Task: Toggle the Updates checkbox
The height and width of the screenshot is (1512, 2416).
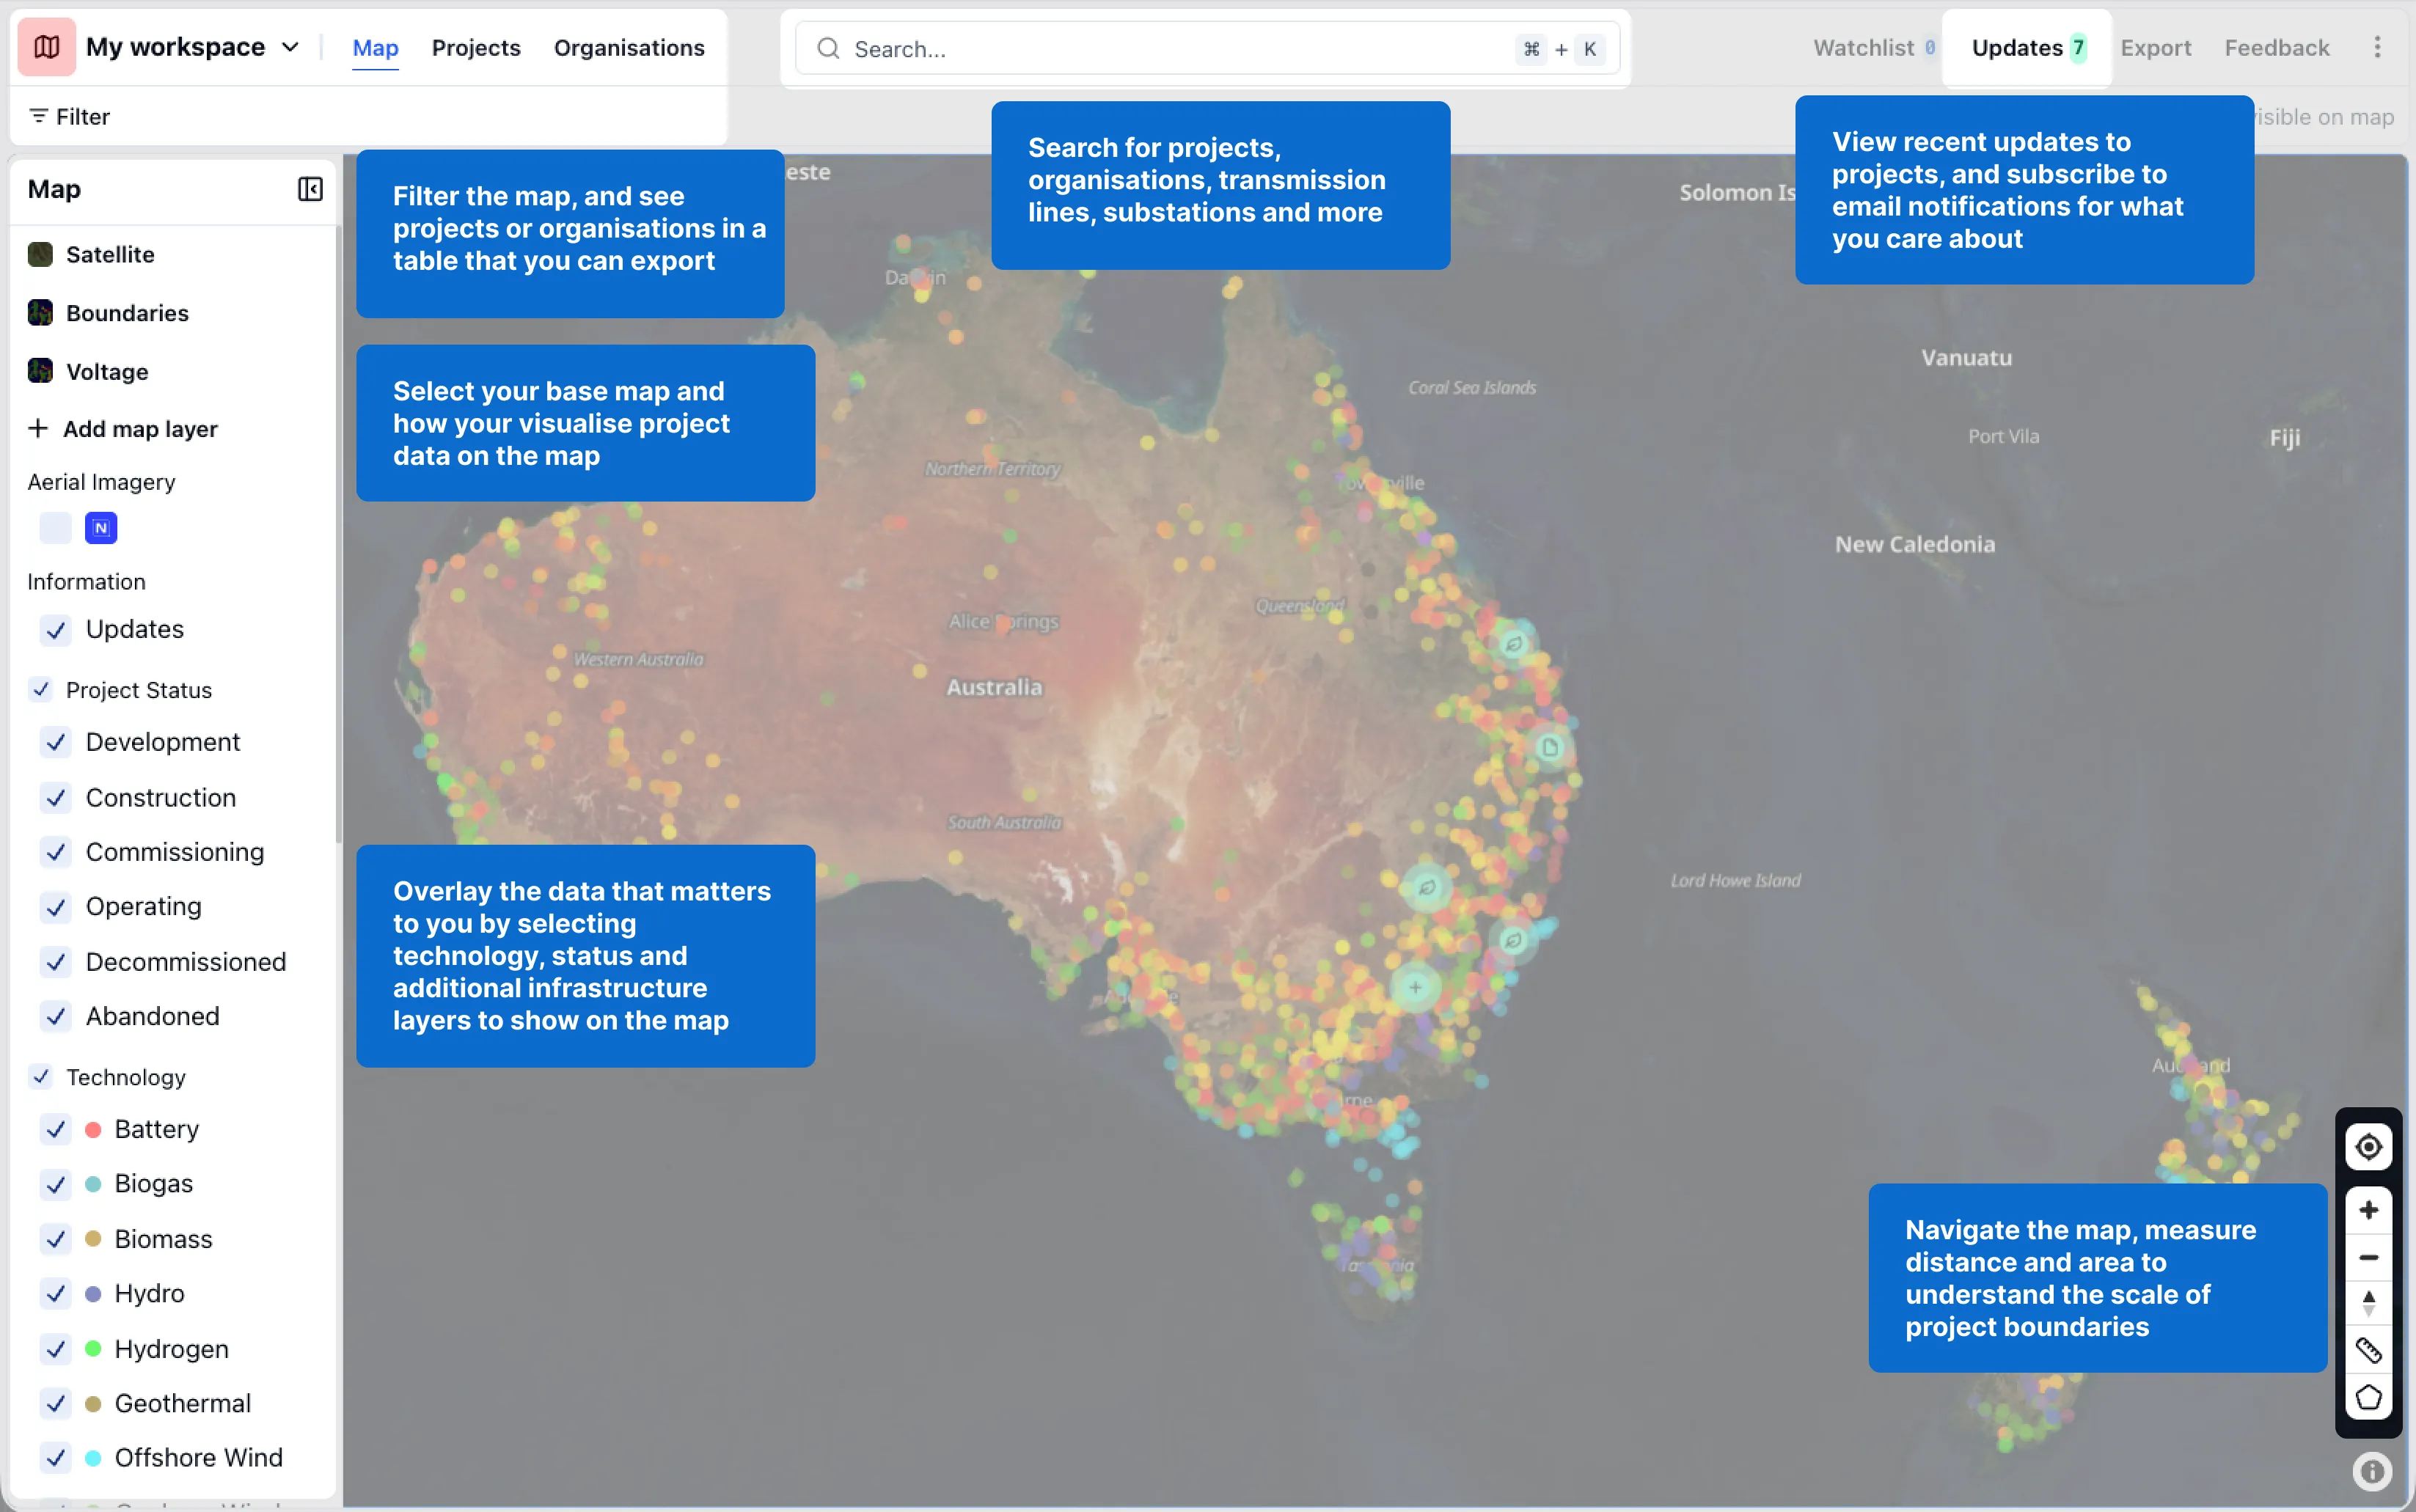Action: click(56, 630)
